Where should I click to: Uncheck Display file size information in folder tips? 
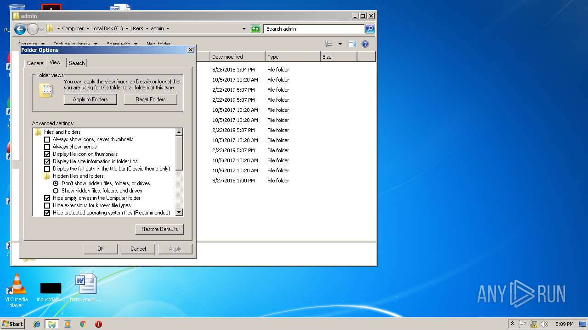(x=47, y=161)
